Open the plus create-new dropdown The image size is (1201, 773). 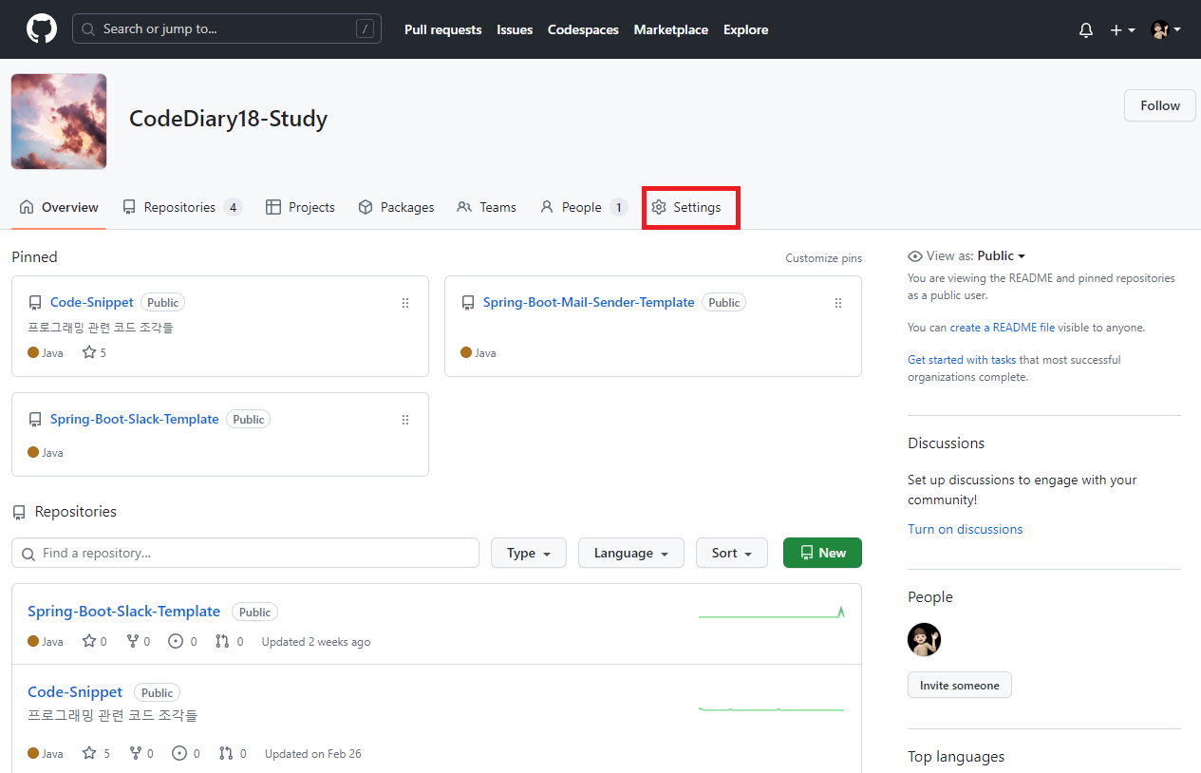[1122, 30]
